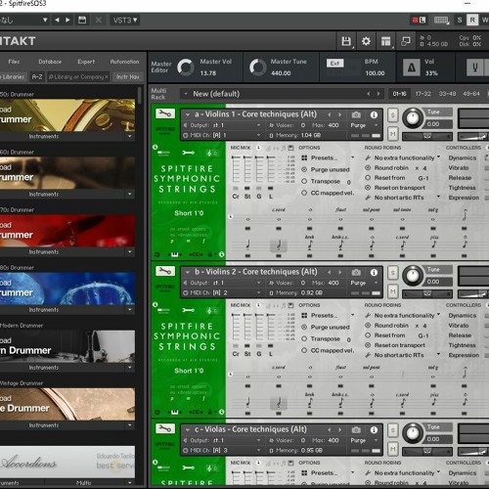Open the info icon on Violins 2 header

pos(374,272)
